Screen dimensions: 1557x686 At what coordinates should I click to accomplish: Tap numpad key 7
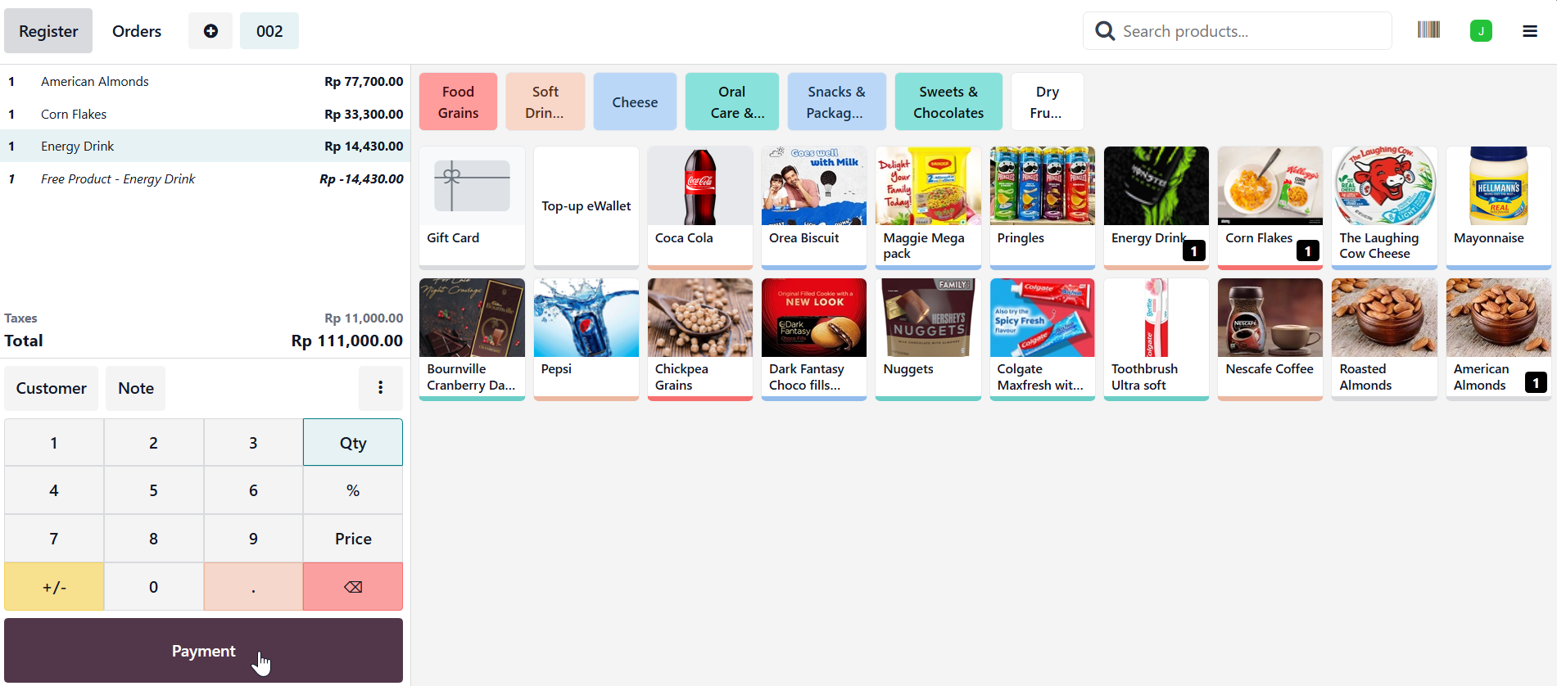point(54,538)
